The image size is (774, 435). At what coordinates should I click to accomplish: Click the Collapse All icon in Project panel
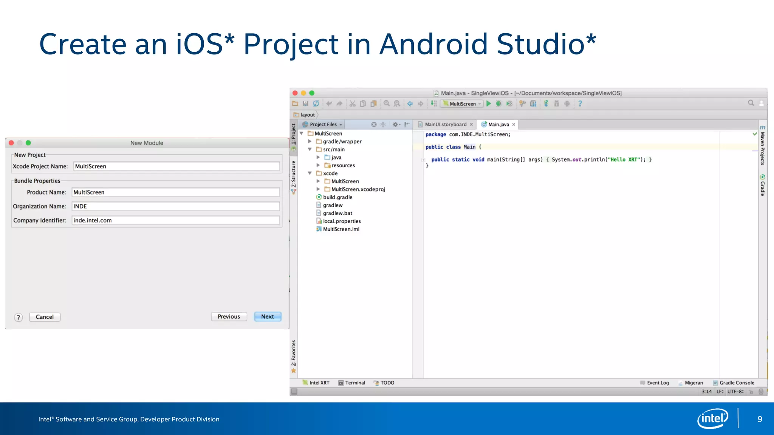[x=383, y=124]
